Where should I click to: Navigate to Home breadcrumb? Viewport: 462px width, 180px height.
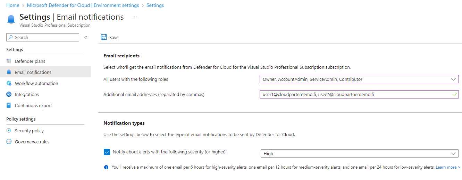tap(13, 6)
